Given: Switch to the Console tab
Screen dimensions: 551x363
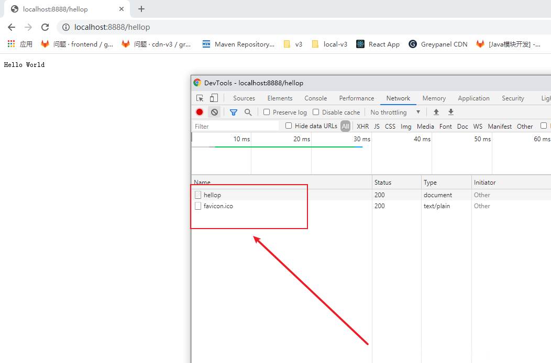Looking at the screenshot, I should click(315, 98).
